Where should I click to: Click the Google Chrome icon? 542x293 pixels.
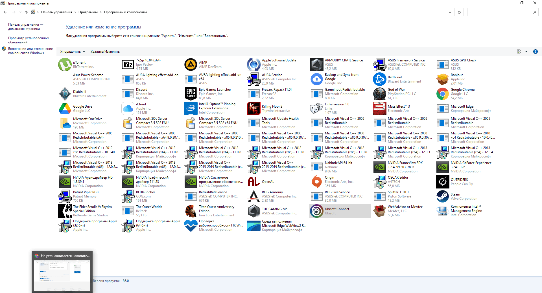click(x=443, y=94)
